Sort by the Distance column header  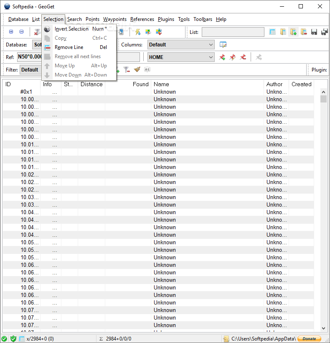[x=91, y=84]
